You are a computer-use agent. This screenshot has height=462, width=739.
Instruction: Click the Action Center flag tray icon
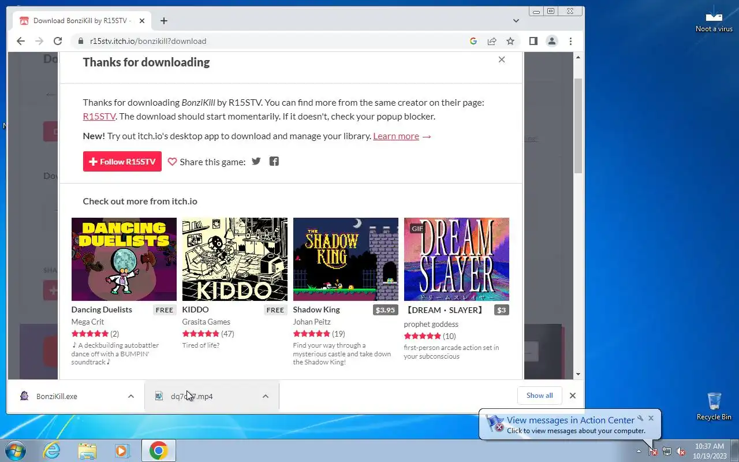click(653, 451)
